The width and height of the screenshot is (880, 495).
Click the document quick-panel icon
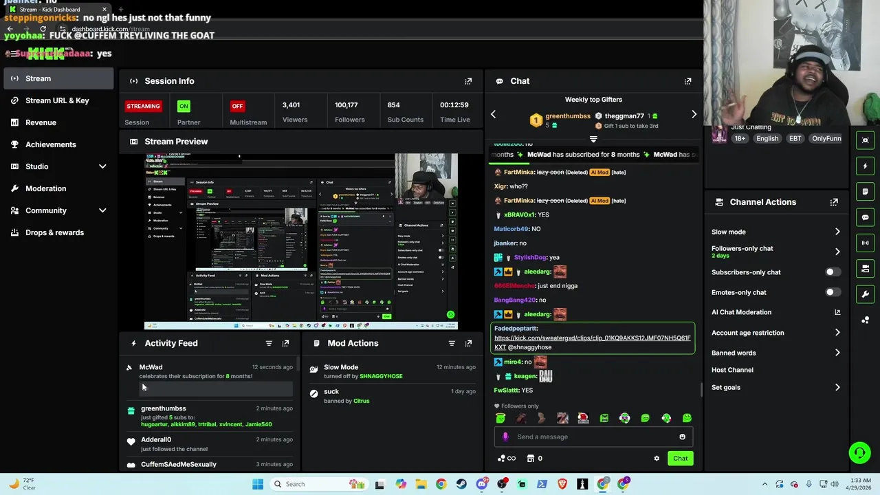866,191
